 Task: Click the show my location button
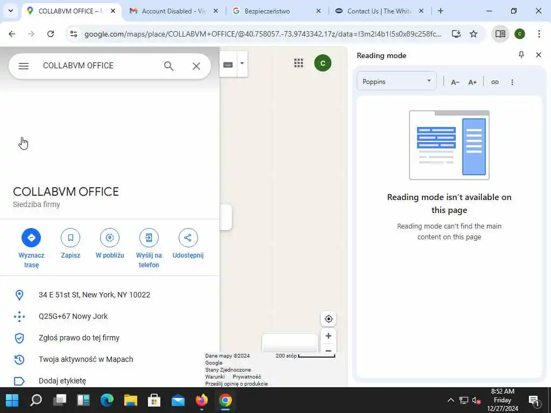[328, 319]
